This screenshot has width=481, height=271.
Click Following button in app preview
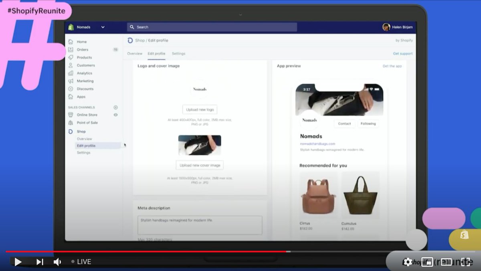[x=368, y=123]
